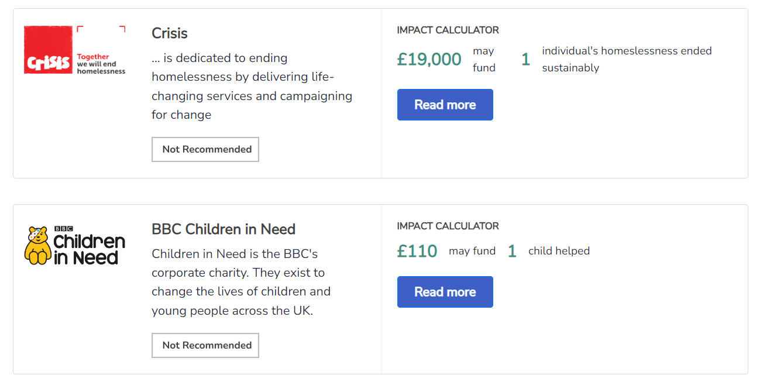Click the BBC blocks logo above Children
Screen dimensions: 770x382
pyautogui.click(x=63, y=229)
